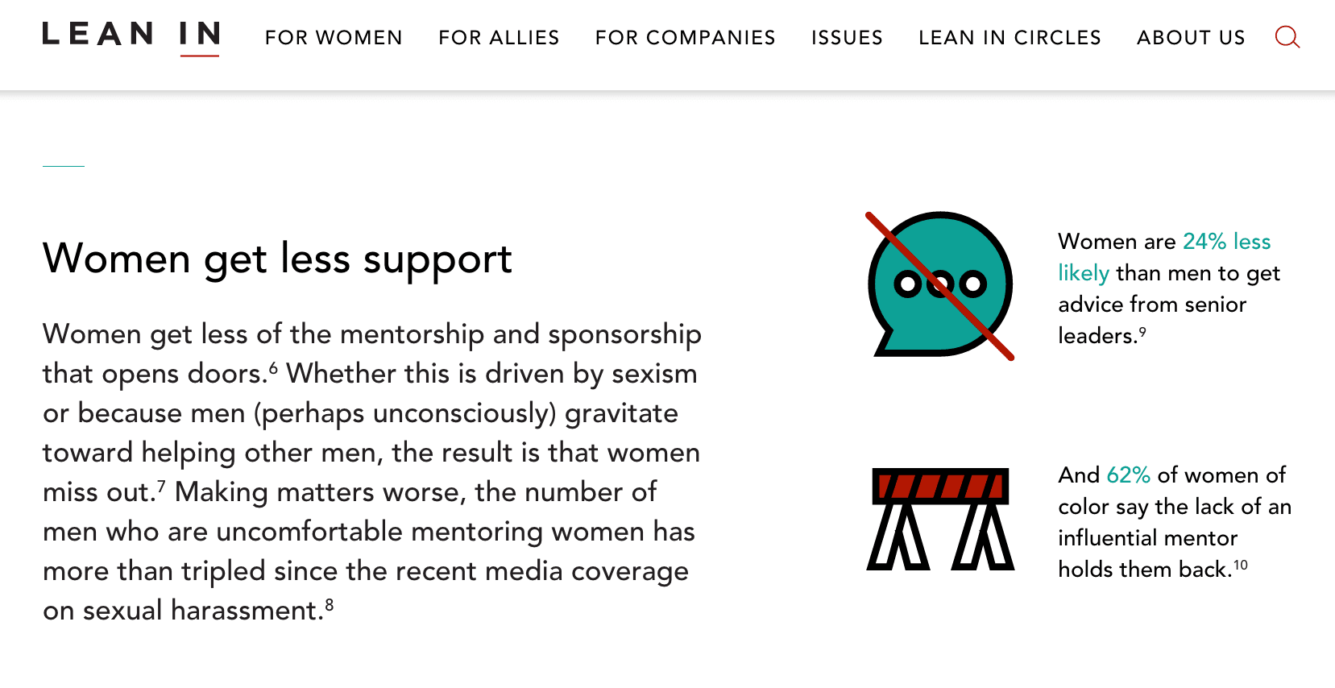The height and width of the screenshot is (688, 1335).
Task: Click the '24% less likely' highlighted text
Action: click(x=1164, y=257)
